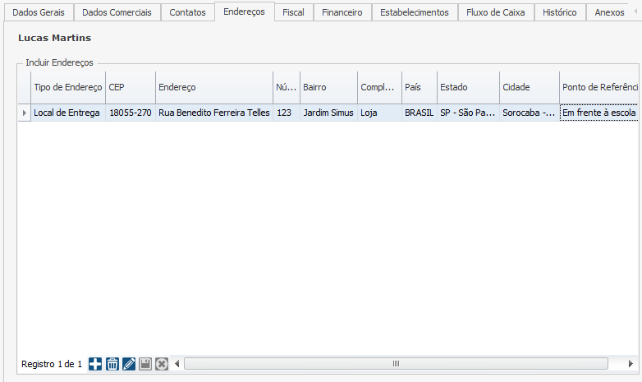Go to the Contatos tab

click(187, 12)
